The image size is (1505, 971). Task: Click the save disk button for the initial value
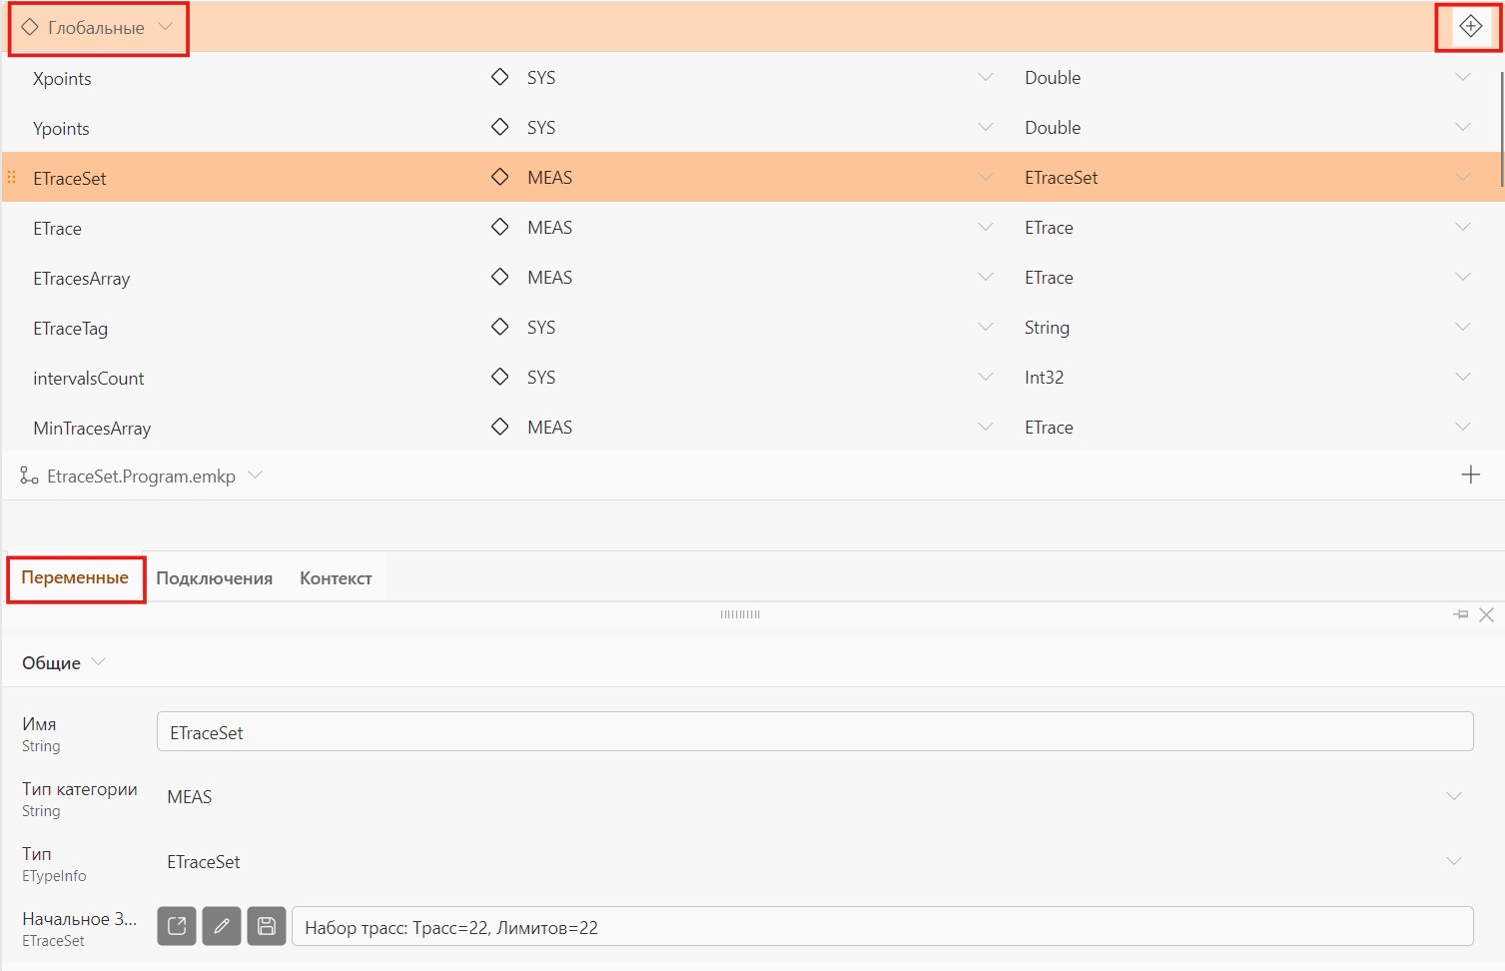tap(267, 926)
